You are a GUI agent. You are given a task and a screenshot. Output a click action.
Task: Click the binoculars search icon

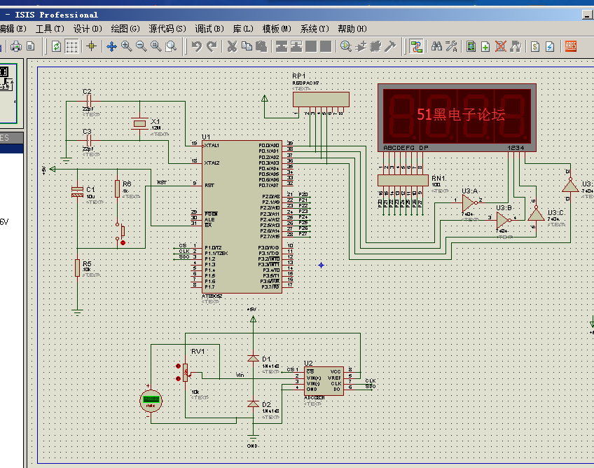coord(436,47)
